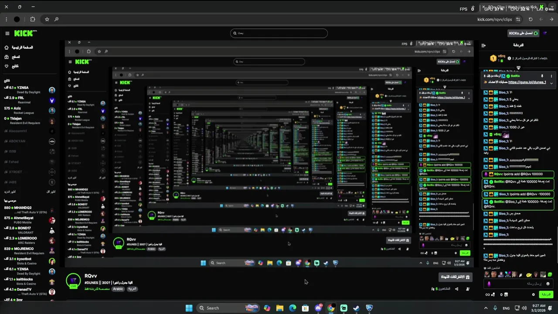Open MOJREMCO recommended channel
The image size is (558, 314).
point(29,251)
